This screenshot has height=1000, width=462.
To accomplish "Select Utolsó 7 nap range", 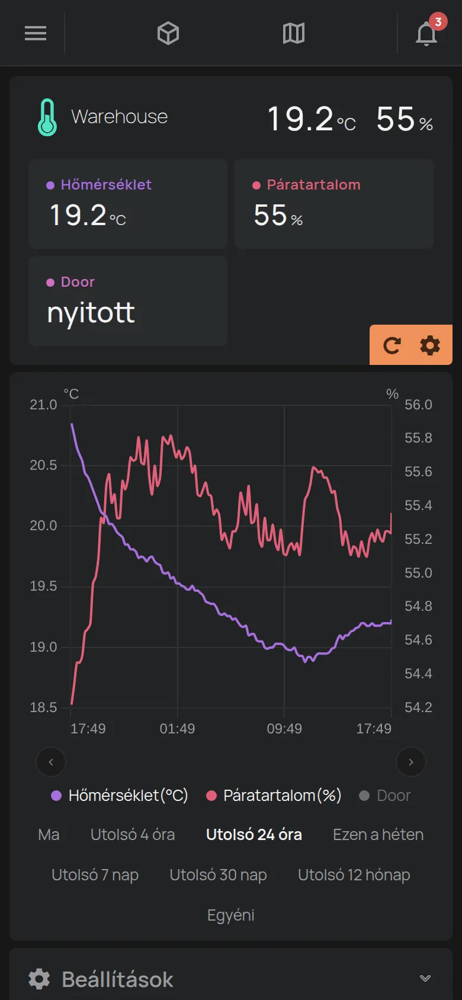I will [x=95, y=875].
